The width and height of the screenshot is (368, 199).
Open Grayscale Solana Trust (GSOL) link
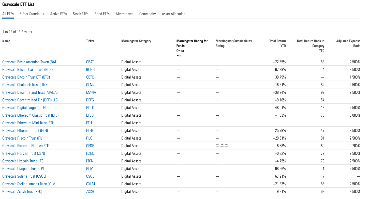24,176
